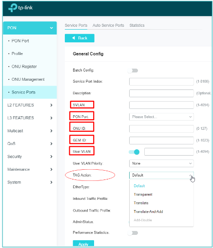This screenshot has height=248, width=213.
Task: Click the SVLAN input field
Action: 161,105
